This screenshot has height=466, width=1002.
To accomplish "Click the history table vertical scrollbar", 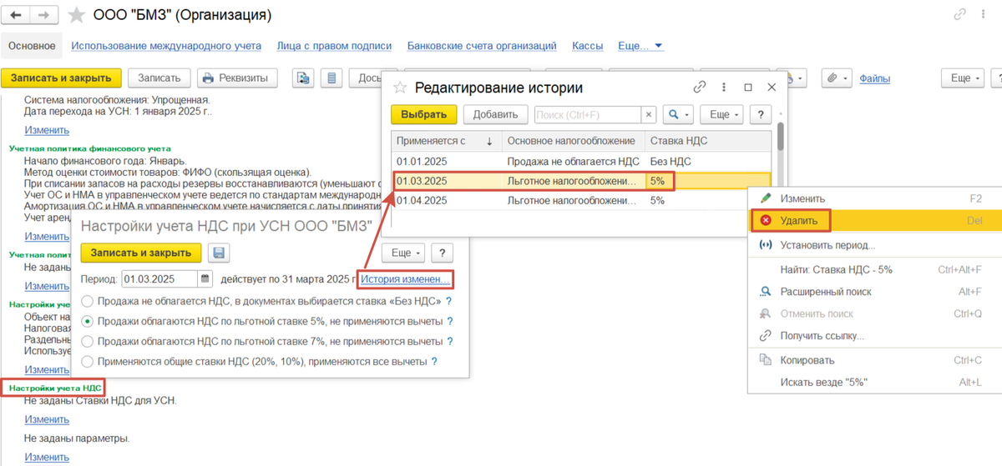I will coord(781,138).
